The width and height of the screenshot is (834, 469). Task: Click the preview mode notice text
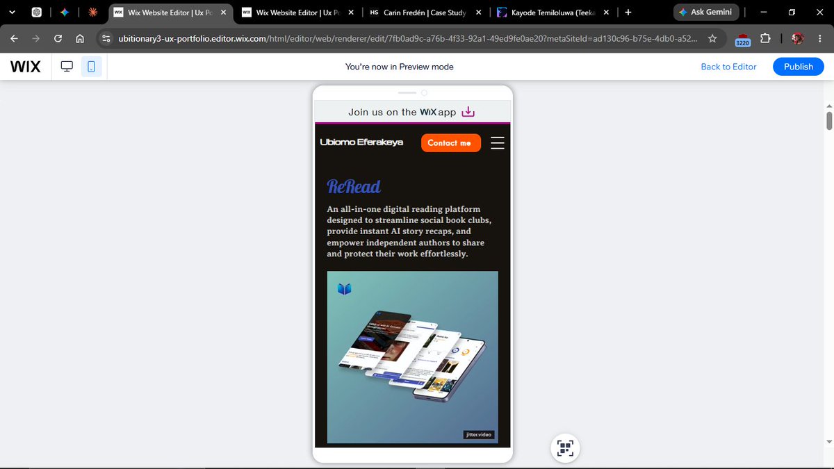pos(399,67)
